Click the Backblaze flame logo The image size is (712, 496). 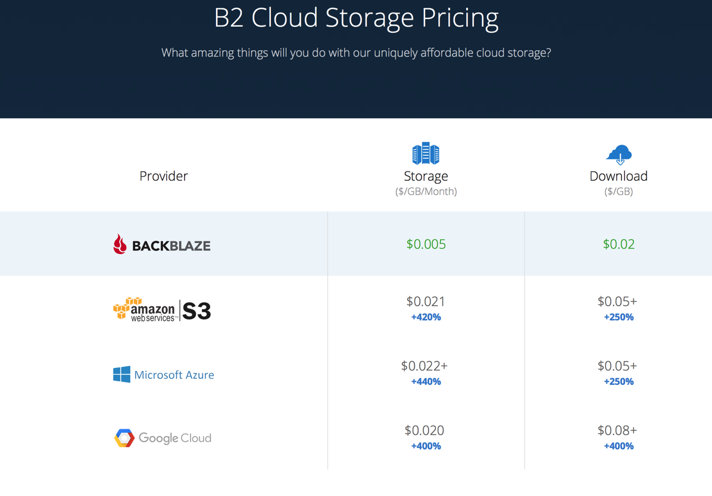120,244
